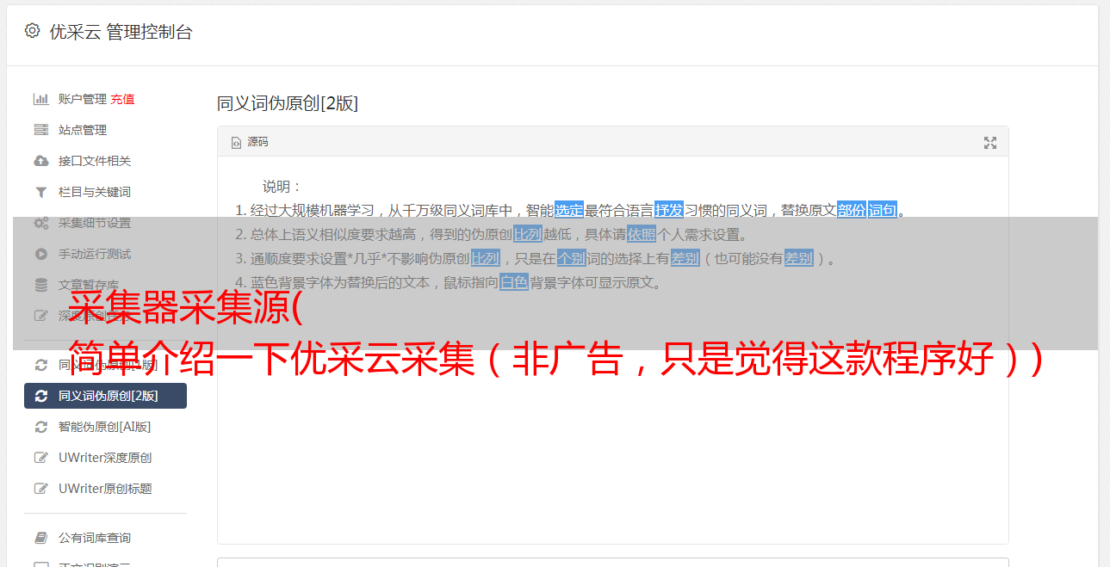Click the filter icon beside 栏目与关键词
Image resolution: width=1110 pixels, height=567 pixels.
40,192
